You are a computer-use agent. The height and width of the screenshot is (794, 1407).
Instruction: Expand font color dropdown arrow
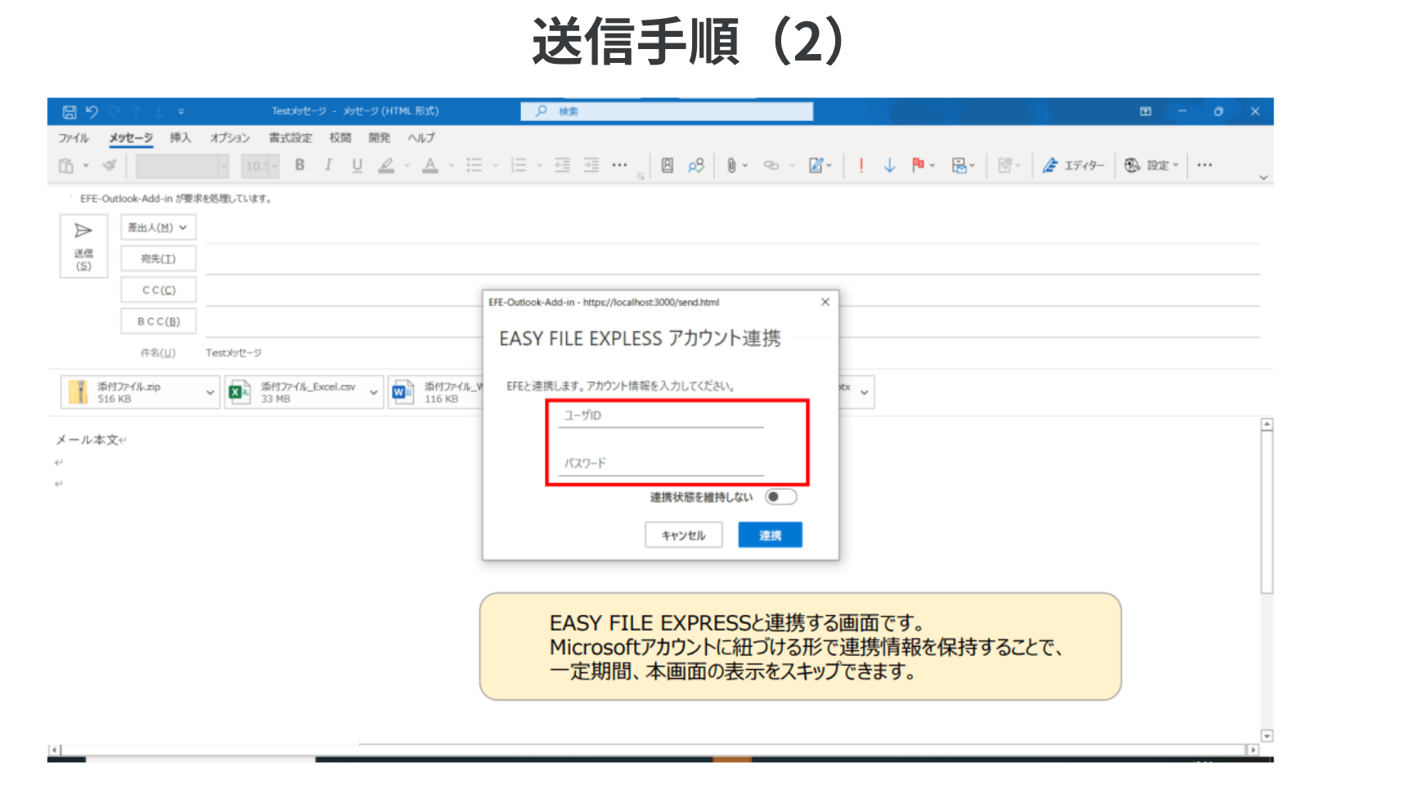(x=451, y=166)
